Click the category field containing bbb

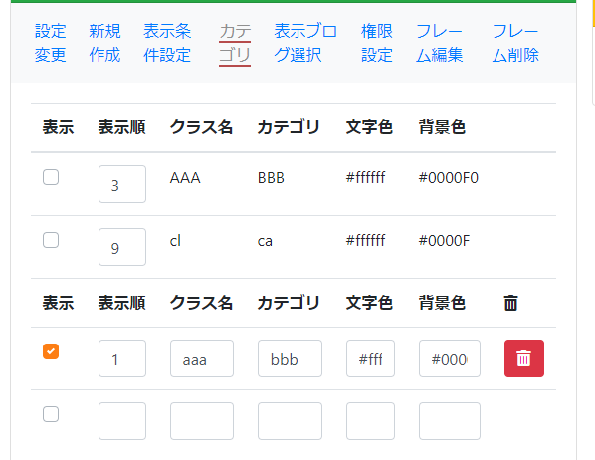[290, 358]
